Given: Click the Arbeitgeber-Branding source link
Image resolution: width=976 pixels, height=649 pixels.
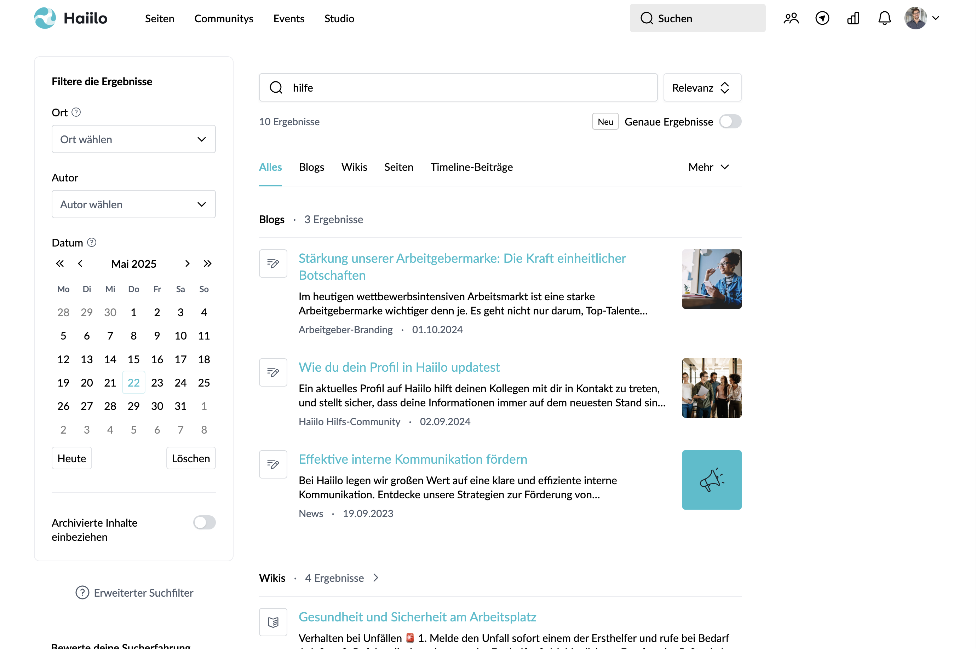Looking at the screenshot, I should click(345, 330).
